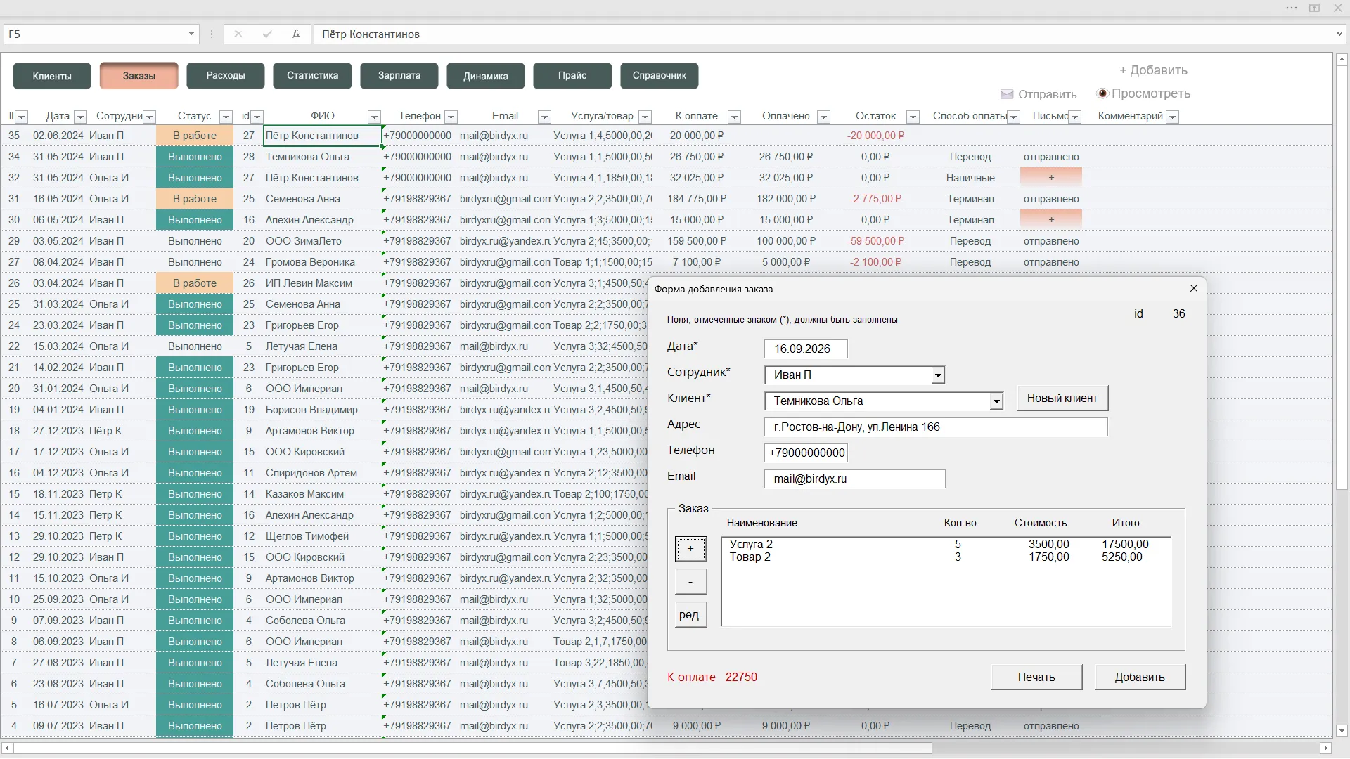The height and width of the screenshot is (759, 1350).
Task: Open the Расходы section
Action: [226, 76]
